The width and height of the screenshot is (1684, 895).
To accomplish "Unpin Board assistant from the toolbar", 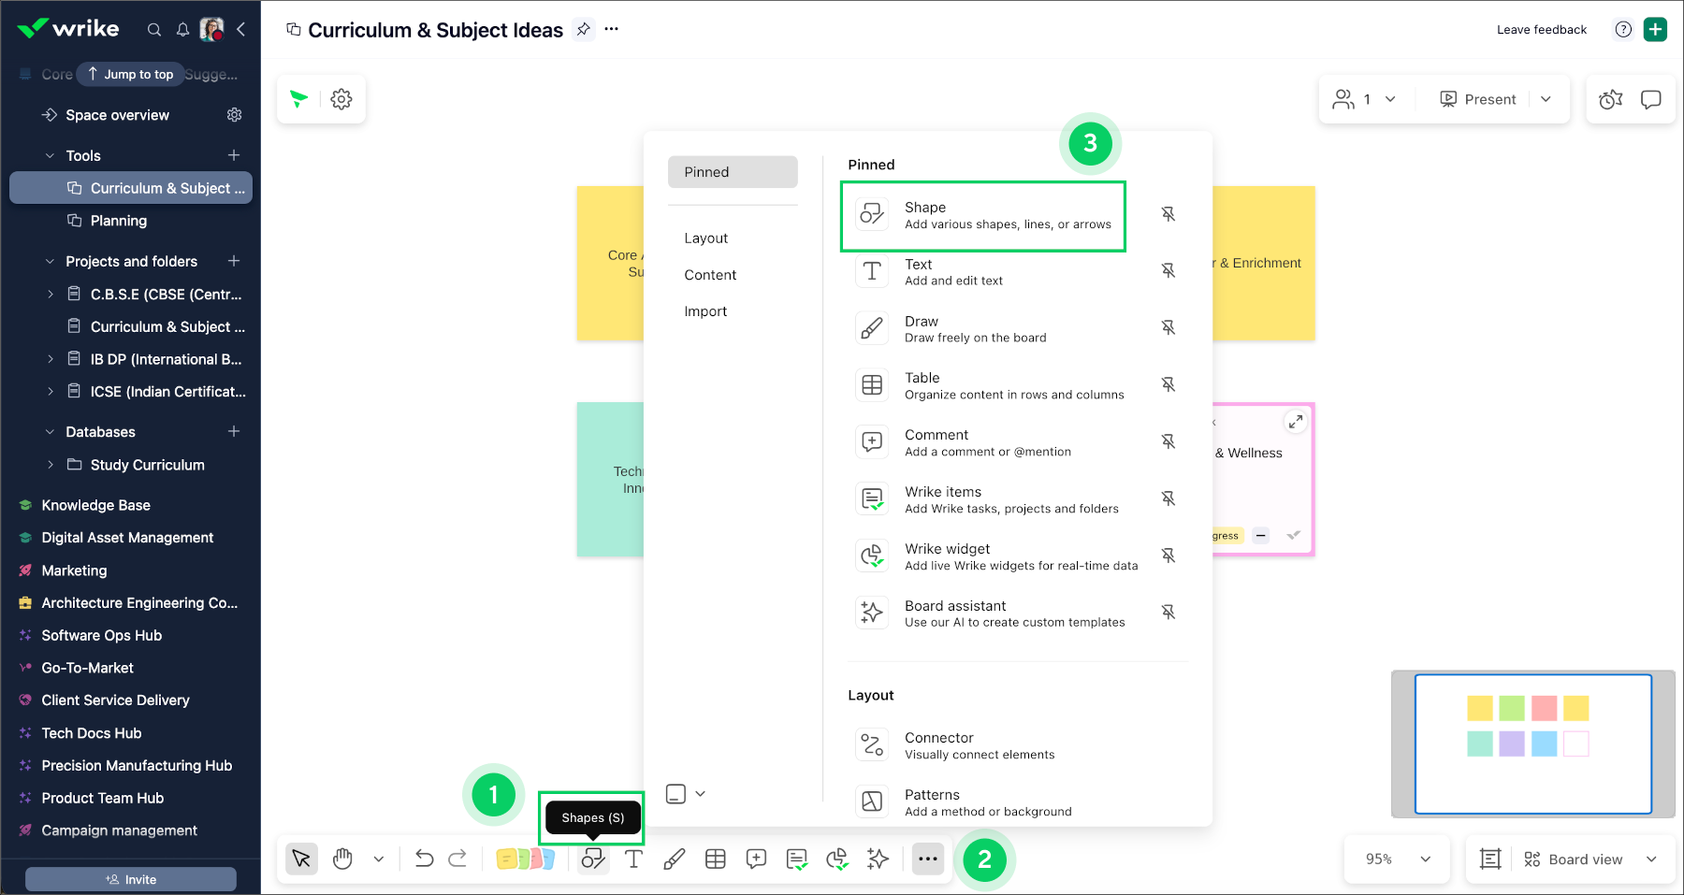I will click(x=1169, y=612).
